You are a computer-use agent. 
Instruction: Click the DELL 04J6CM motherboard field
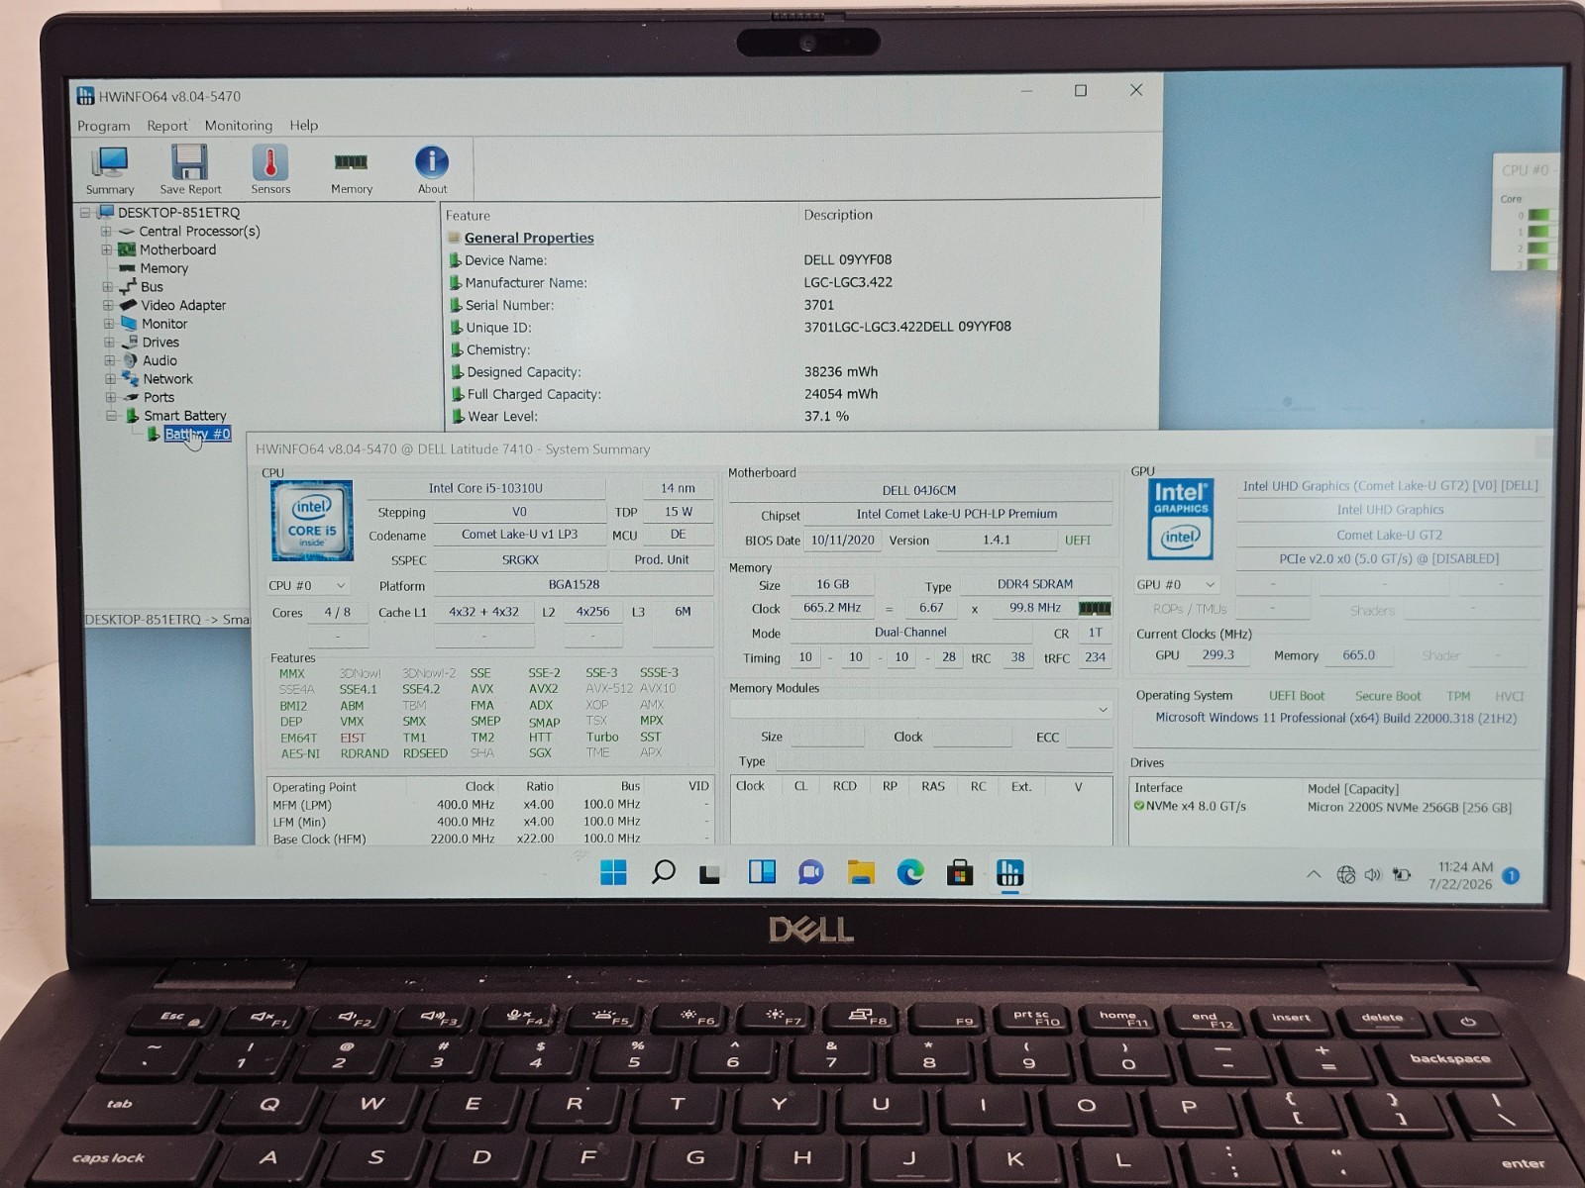click(919, 490)
